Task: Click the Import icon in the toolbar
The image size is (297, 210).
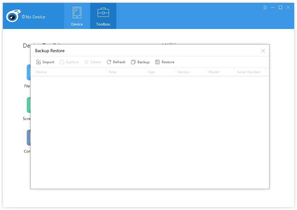Action: coord(39,62)
